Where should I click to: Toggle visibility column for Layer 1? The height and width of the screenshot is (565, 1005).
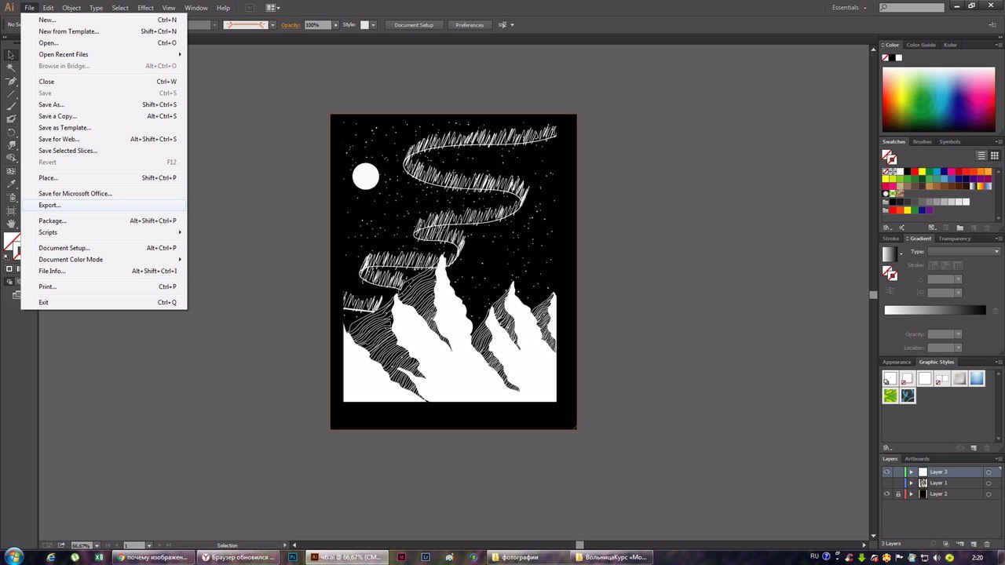coord(887,483)
